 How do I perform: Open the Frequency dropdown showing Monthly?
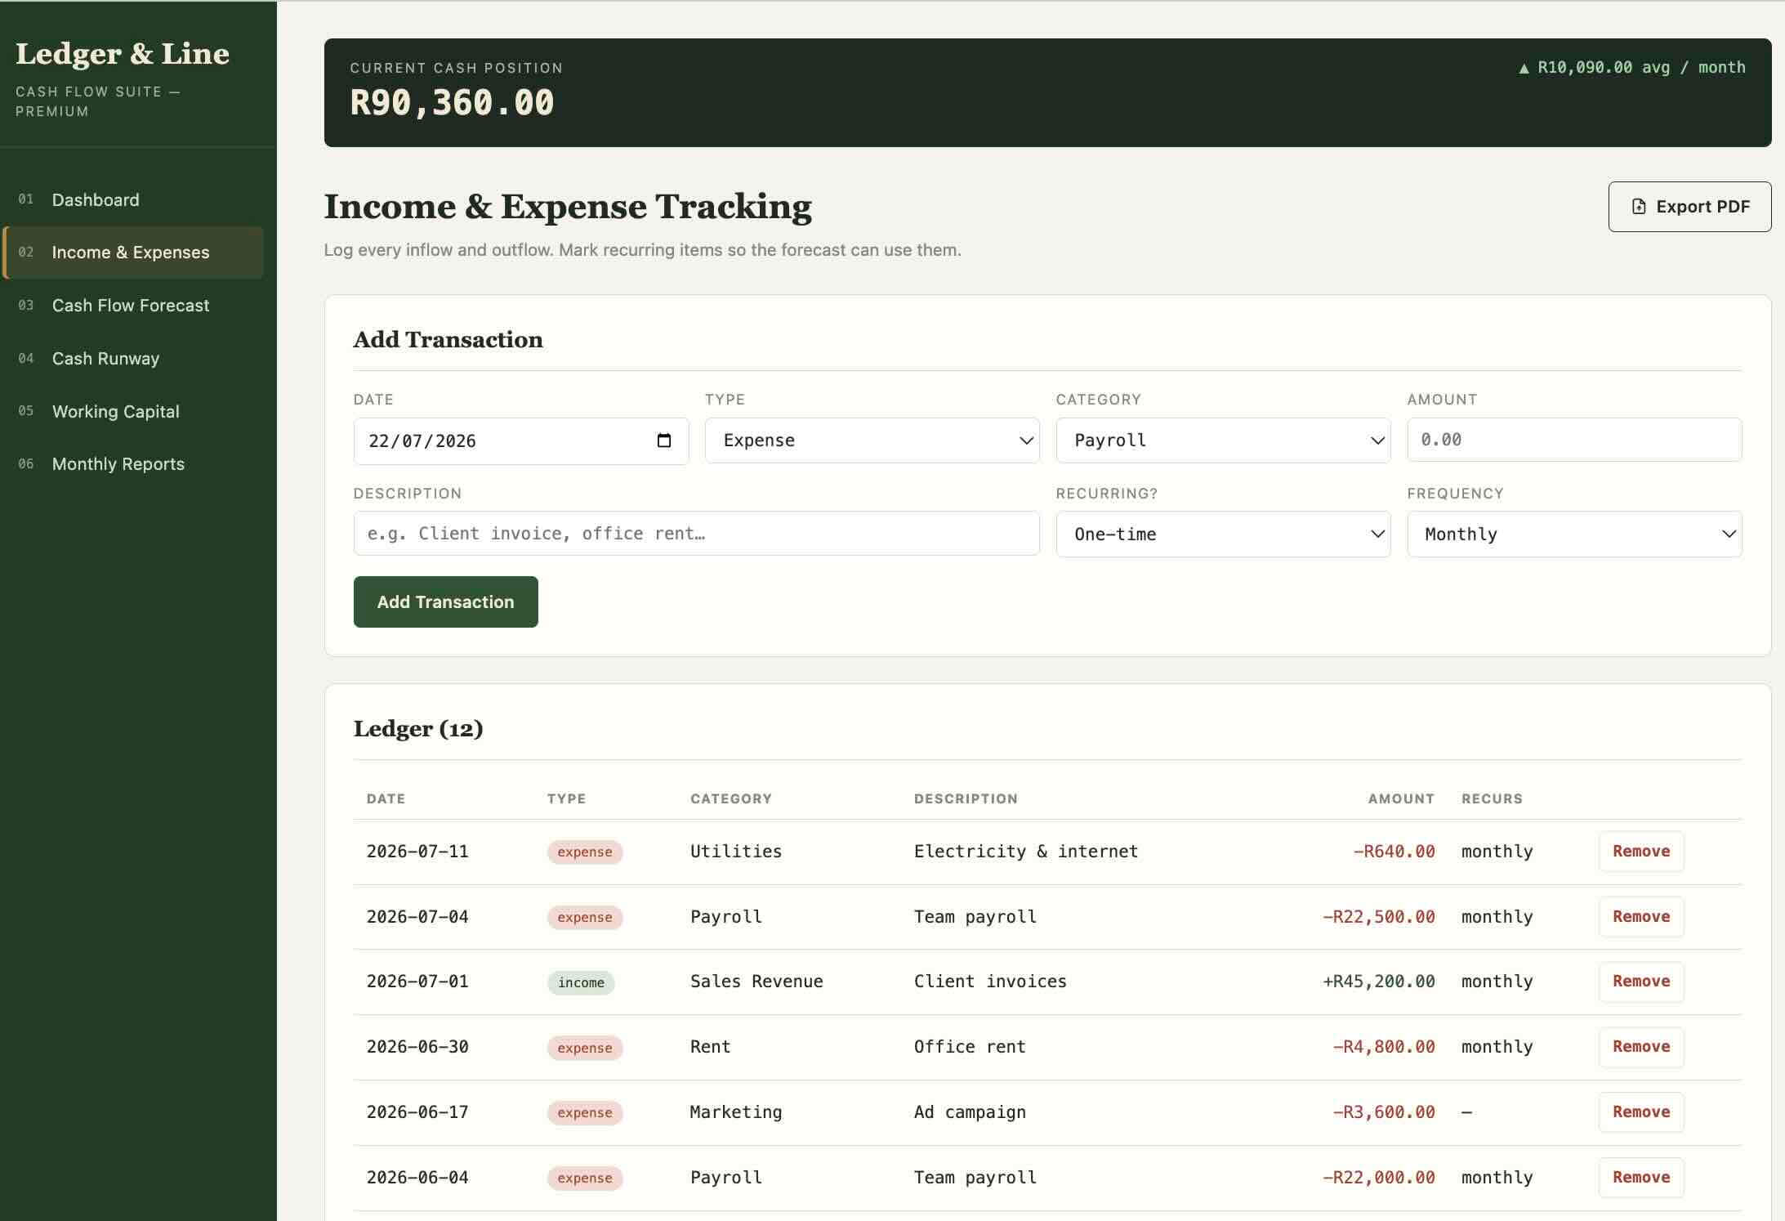click(1574, 534)
